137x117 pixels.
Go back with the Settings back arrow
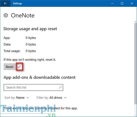point(5,3)
